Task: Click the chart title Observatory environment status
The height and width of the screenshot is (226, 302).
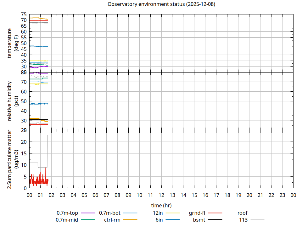Action: pos(161,4)
